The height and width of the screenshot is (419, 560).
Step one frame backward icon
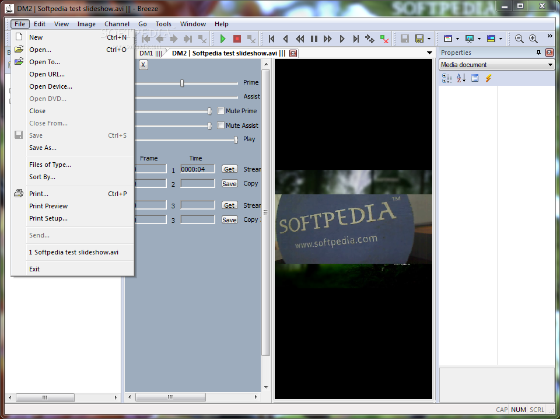click(x=285, y=39)
